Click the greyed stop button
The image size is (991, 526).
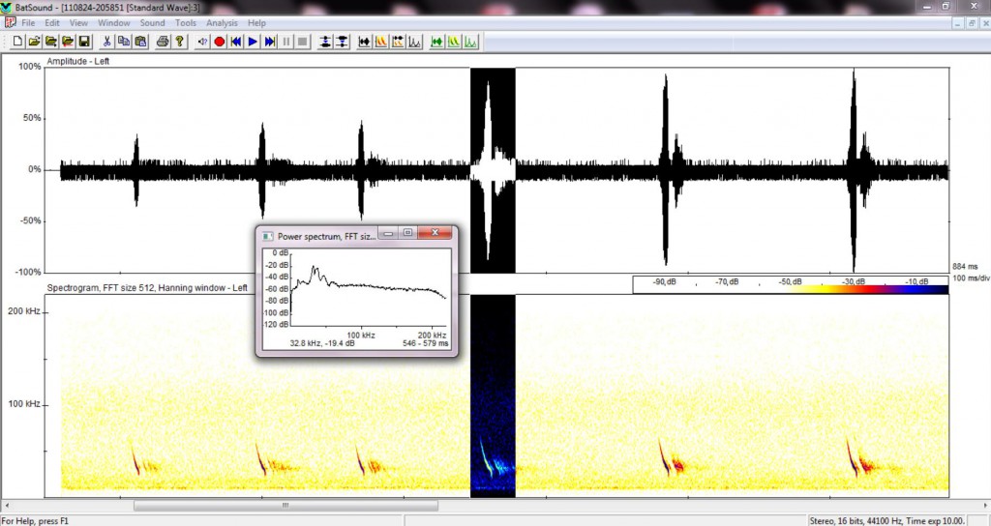[303, 42]
